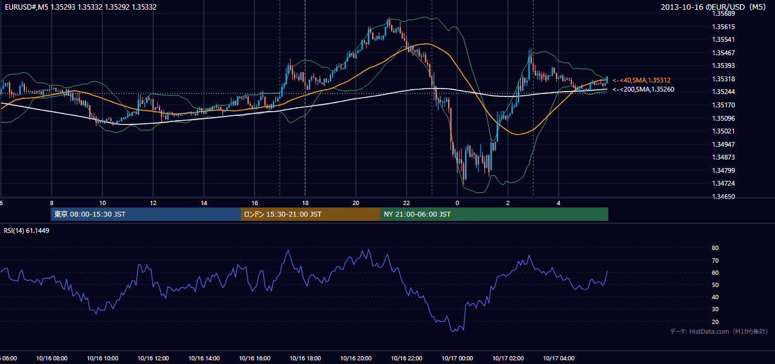Screen dimensions: 775x364
Task: Click RSI scale level 20
Action: click(715, 322)
